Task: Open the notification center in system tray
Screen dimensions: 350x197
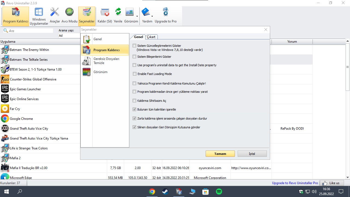Action: point(341,192)
